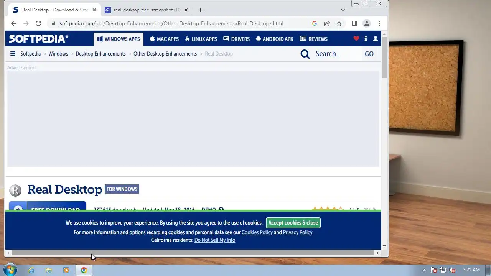Click the Real Desktop page title

pyautogui.click(x=64, y=189)
